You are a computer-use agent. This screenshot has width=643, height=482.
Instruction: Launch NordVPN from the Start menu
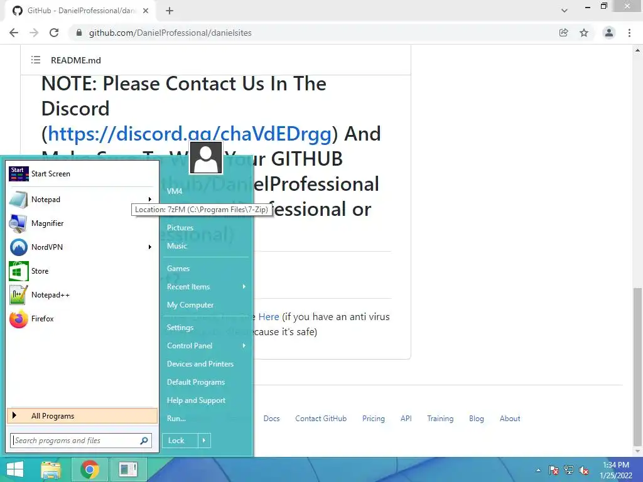tap(46, 247)
